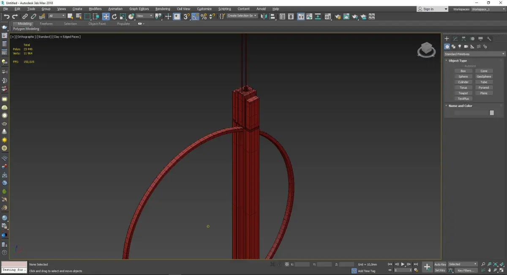Image resolution: width=507 pixels, height=275 pixels.
Task: Toggle the Auto Key mode
Action: tap(440, 264)
